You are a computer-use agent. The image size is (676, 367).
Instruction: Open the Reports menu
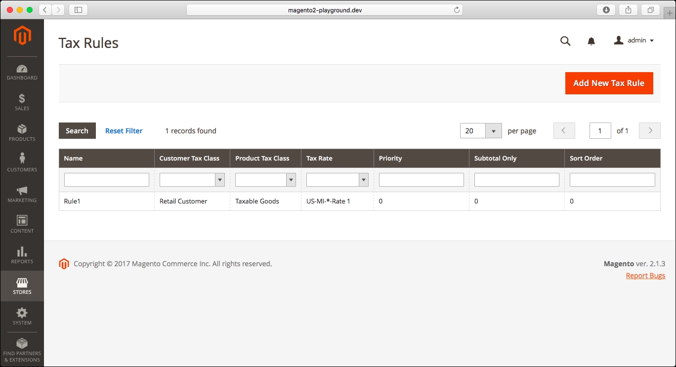[x=22, y=255]
